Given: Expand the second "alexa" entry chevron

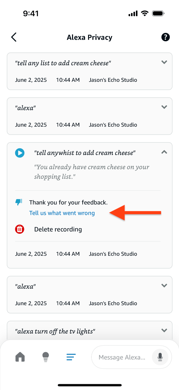Looking at the screenshot, I should pyautogui.click(x=164, y=286).
